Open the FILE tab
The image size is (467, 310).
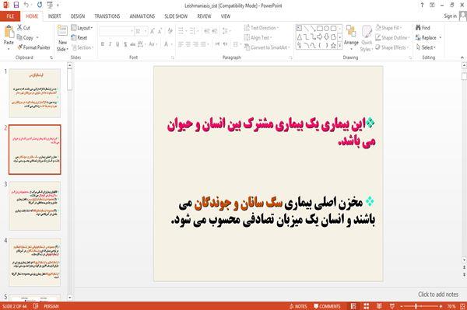pos(10,16)
